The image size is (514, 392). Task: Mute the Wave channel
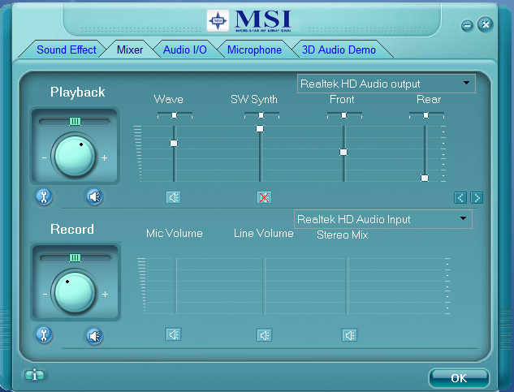pos(173,196)
